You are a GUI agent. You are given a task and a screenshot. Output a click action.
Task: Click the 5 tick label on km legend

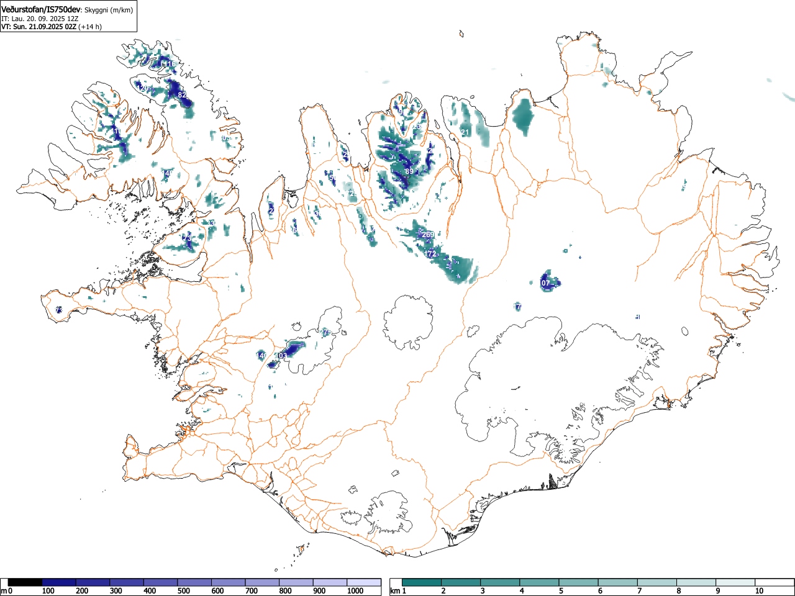tap(561, 591)
